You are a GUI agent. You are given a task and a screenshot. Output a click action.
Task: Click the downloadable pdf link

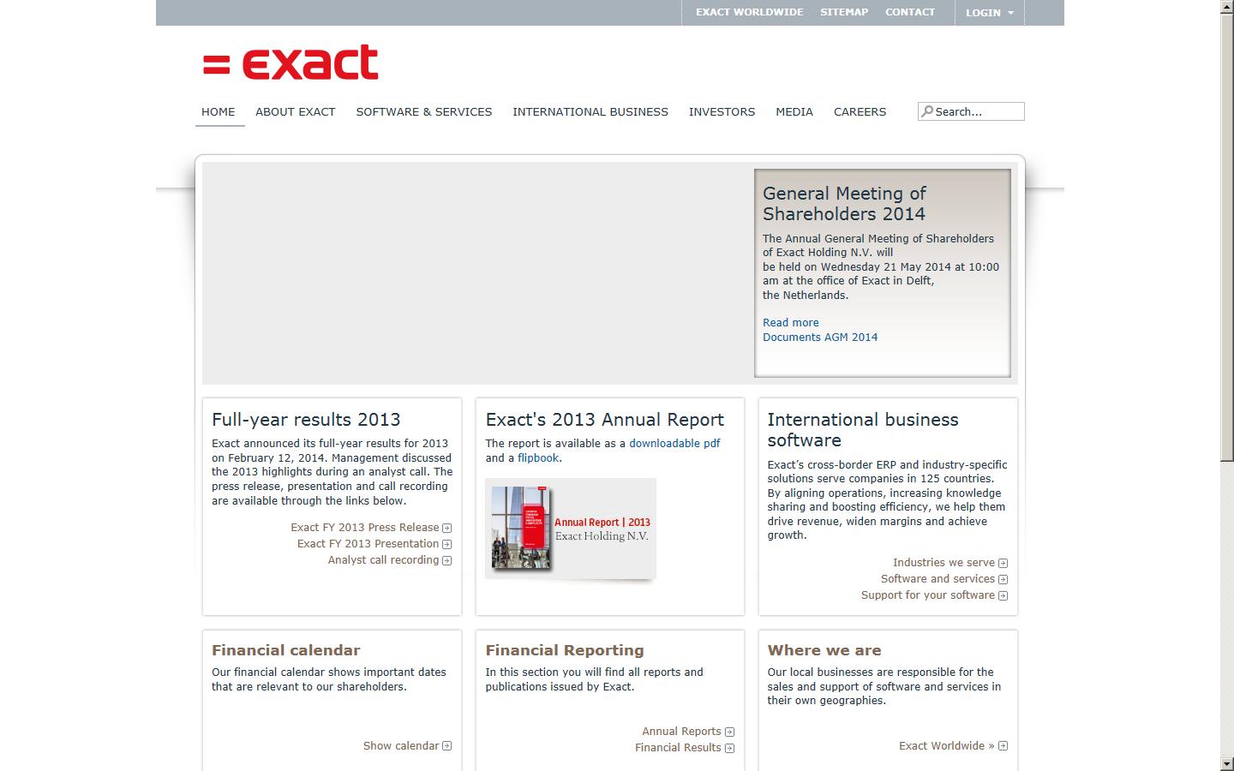pyautogui.click(x=674, y=443)
